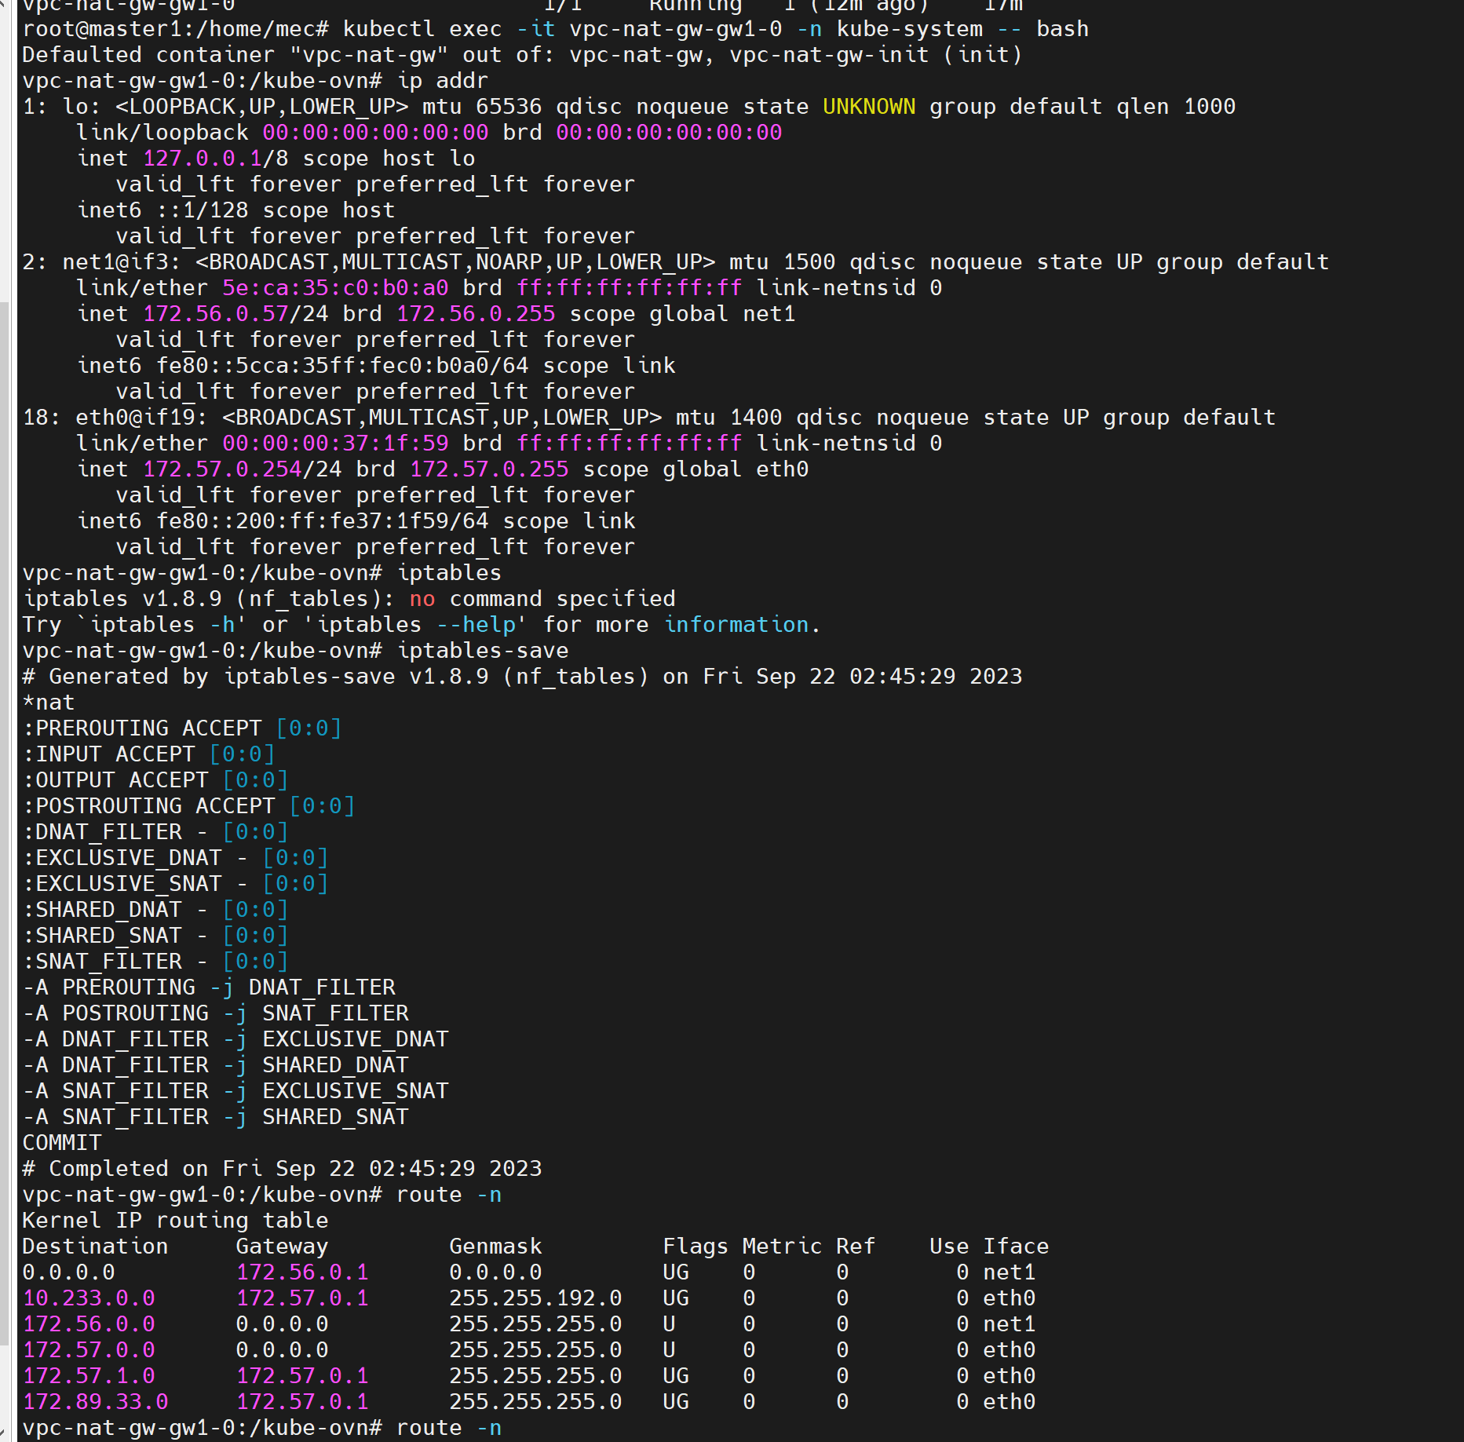Click the UNKNOWN state label on lo interface

click(868, 106)
